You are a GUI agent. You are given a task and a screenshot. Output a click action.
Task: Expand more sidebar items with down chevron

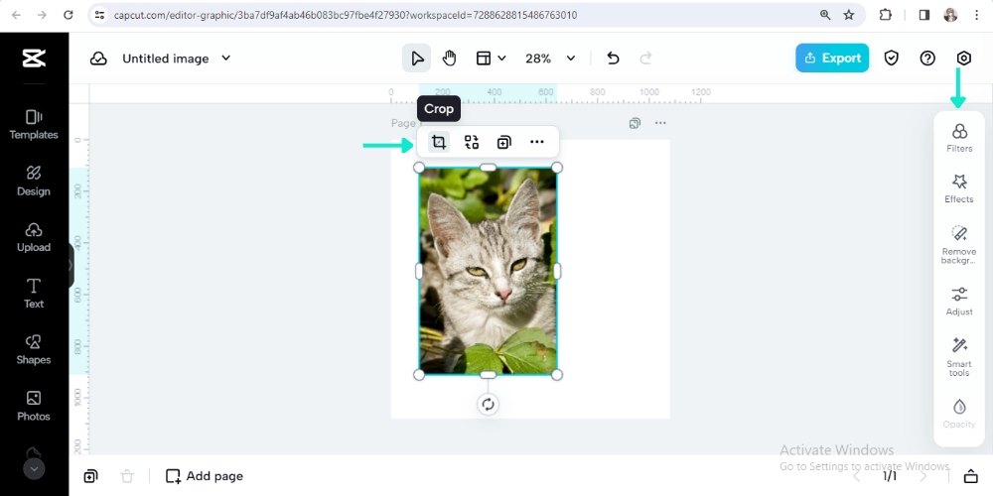pos(34,469)
